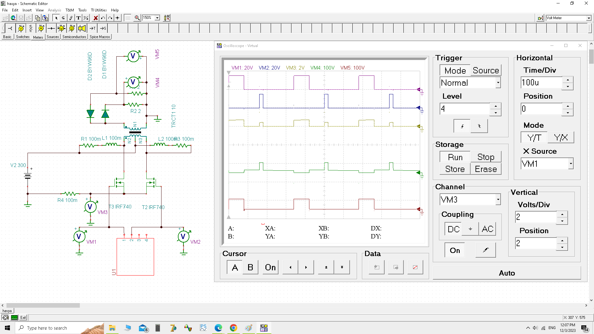This screenshot has height=334, width=594.
Task: Select rising edge trigger slope
Action: pyautogui.click(x=462, y=126)
